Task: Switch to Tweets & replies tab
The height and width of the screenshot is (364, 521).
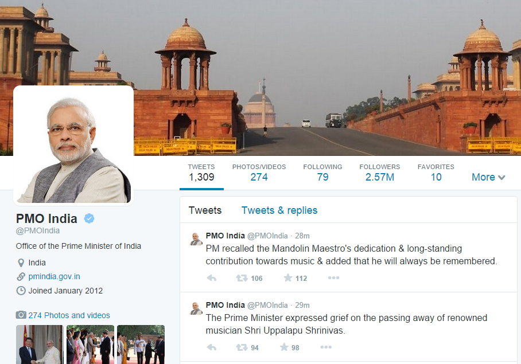Action: pos(279,210)
